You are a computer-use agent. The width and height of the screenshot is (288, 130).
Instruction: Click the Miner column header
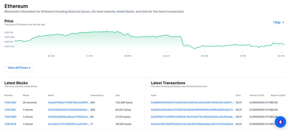pyautogui.click(x=51, y=95)
